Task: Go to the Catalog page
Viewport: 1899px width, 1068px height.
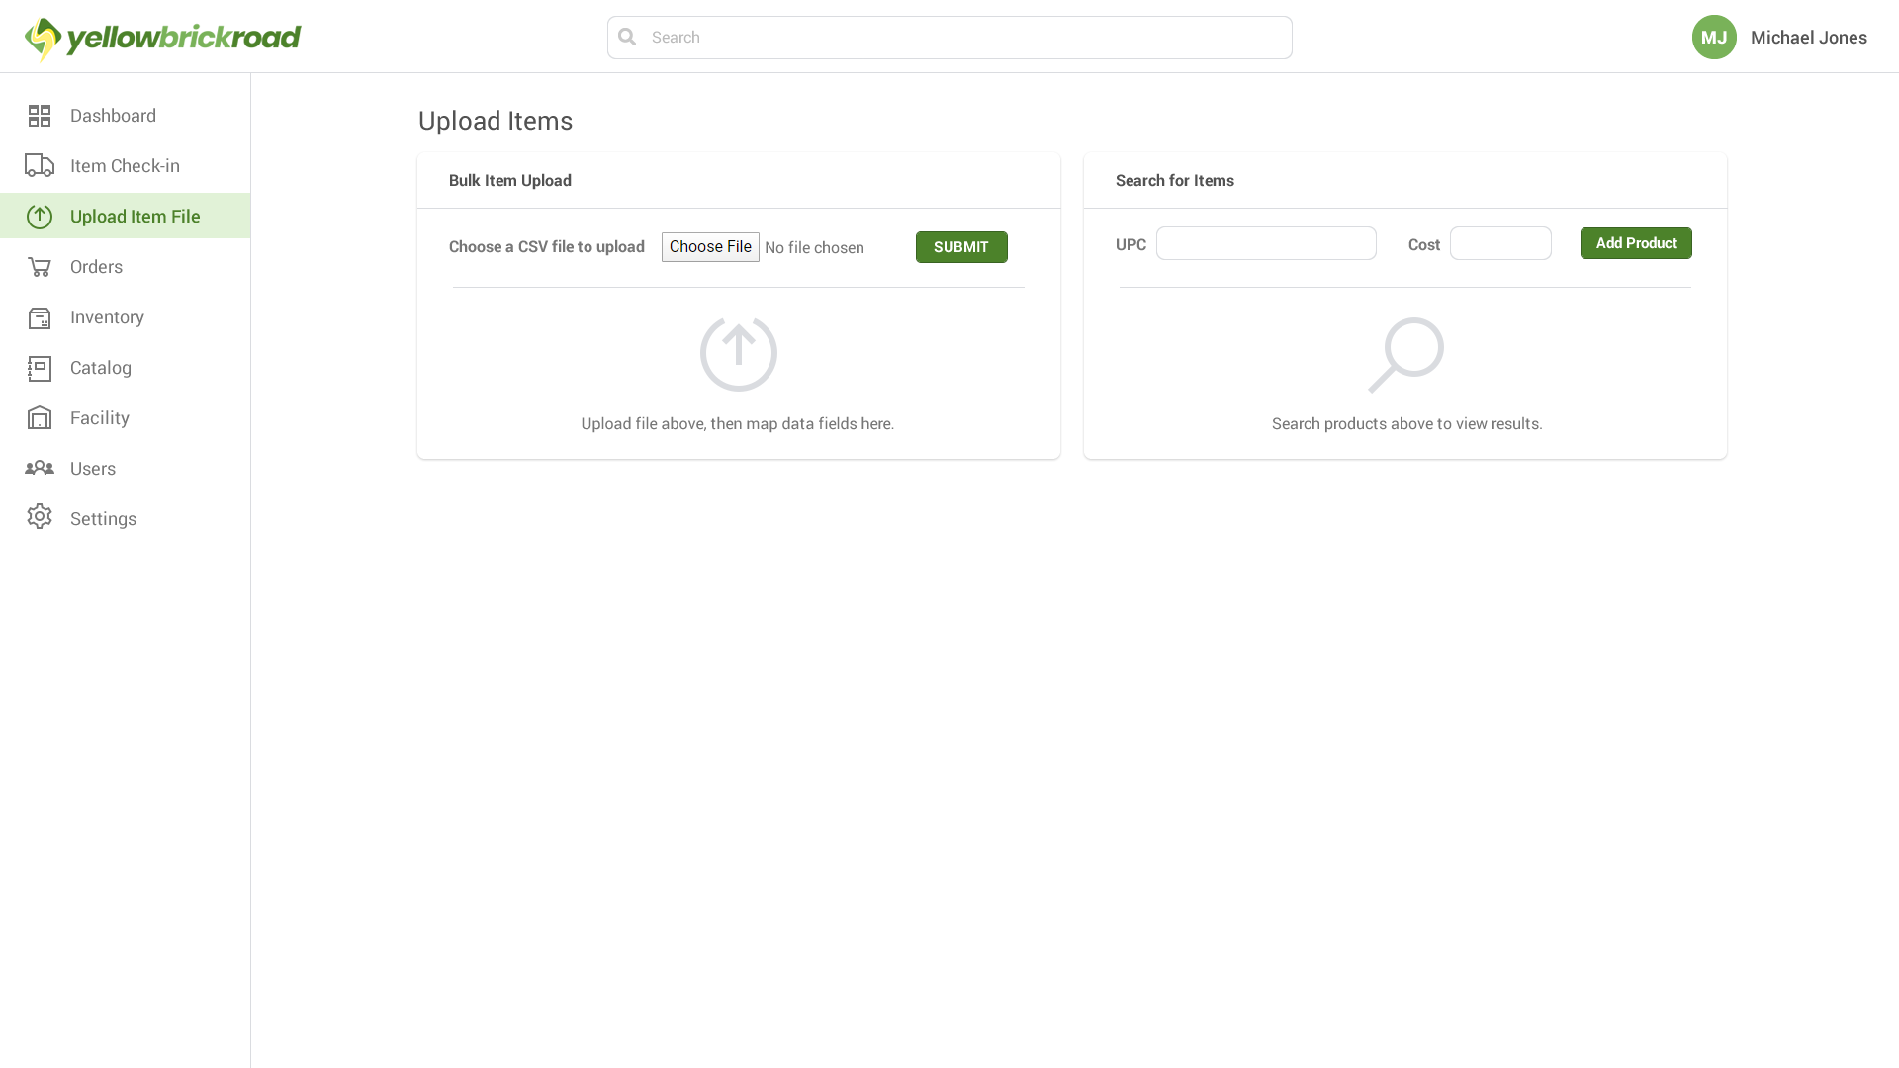Action: (x=101, y=368)
